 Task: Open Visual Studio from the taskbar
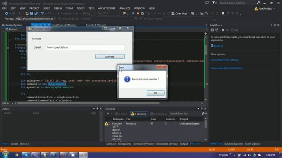click(x=36, y=155)
